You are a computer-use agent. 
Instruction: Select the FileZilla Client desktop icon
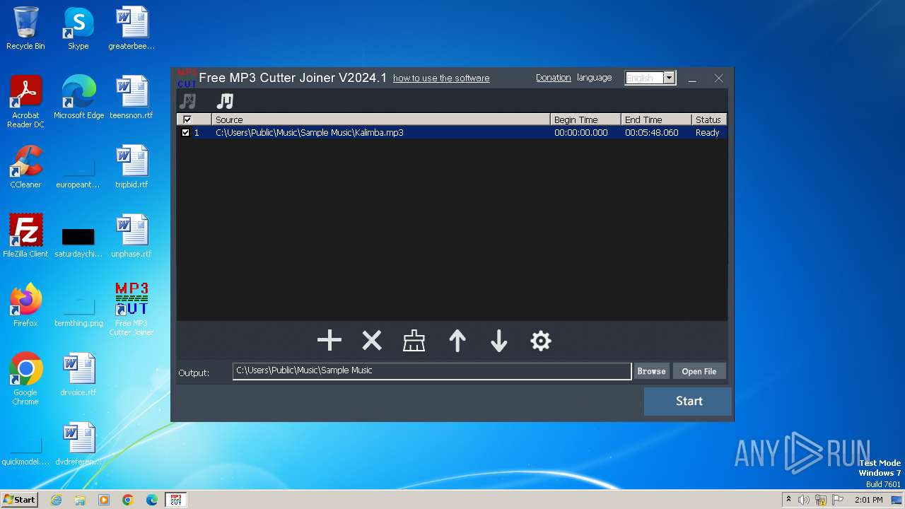point(25,236)
